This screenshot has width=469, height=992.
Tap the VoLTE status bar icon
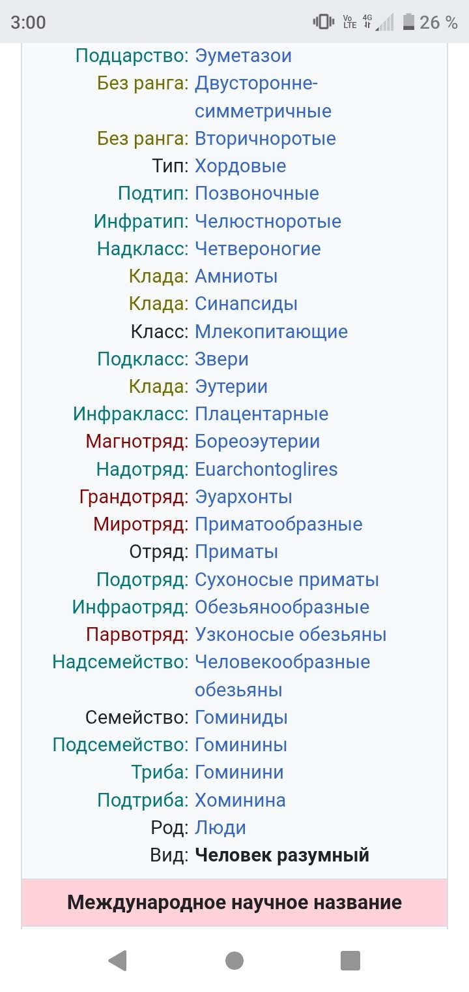click(349, 22)
